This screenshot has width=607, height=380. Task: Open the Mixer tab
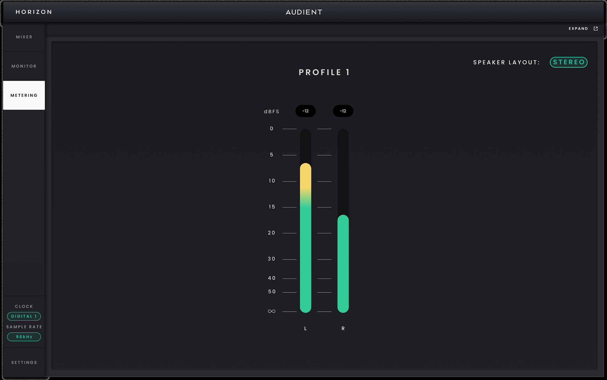24,37
